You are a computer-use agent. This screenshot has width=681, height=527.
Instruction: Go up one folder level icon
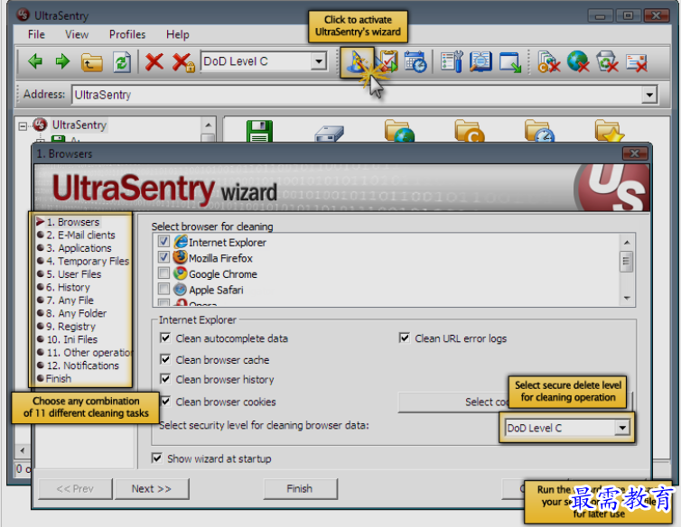91,62
